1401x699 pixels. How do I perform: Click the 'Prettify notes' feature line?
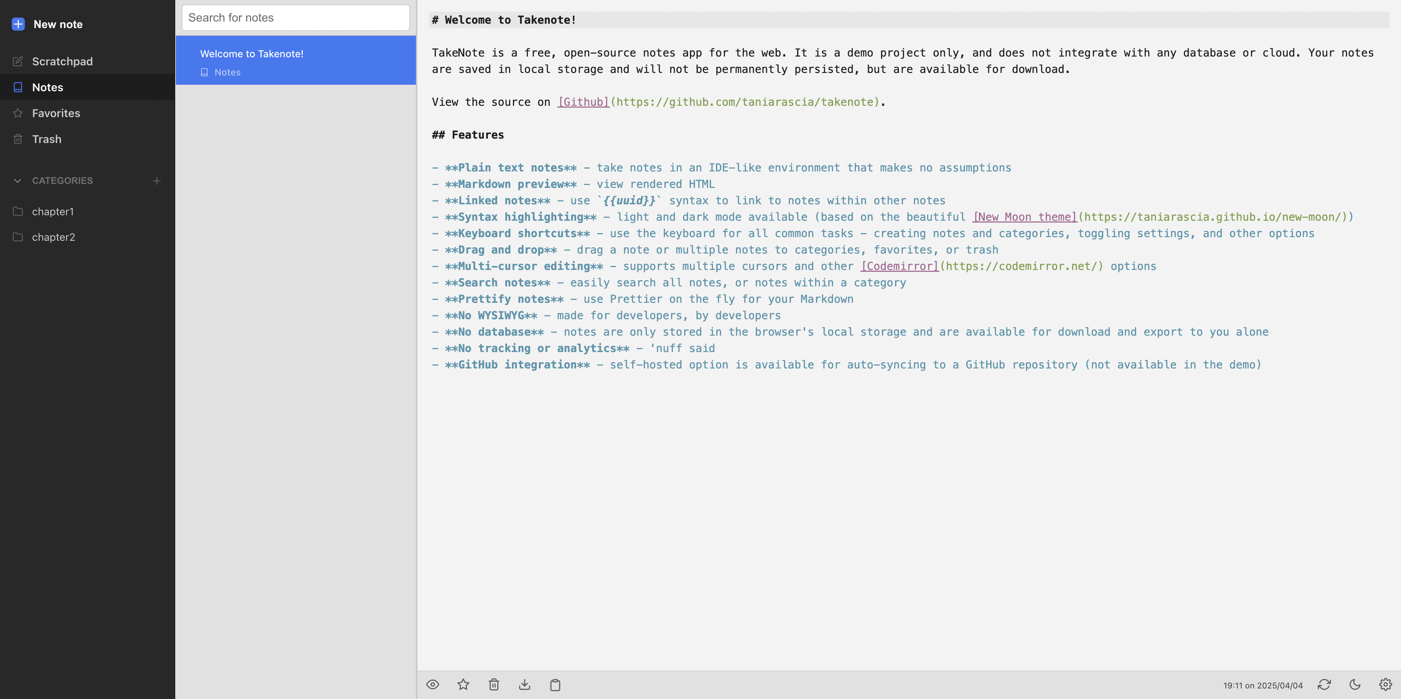tap(642, 299)
